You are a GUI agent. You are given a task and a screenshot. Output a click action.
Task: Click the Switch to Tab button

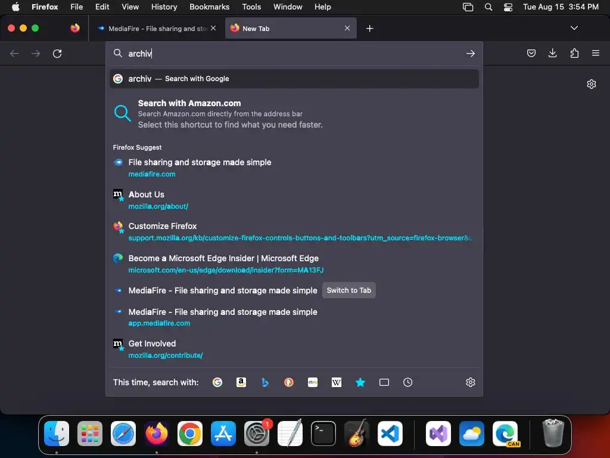[x=349, y=290]
